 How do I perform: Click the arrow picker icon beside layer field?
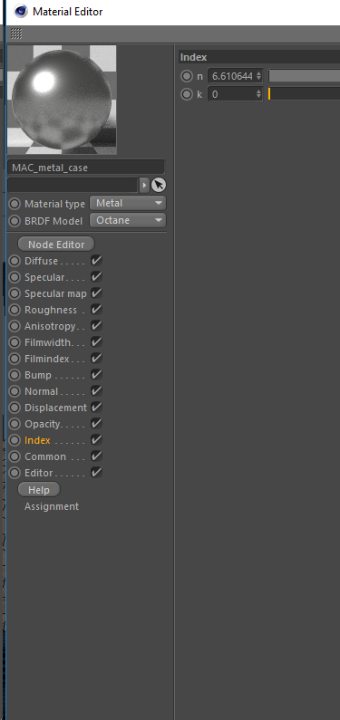coord(159,185)
